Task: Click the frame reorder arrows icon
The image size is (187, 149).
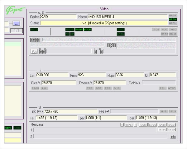Action: click(x=111, y=45)
